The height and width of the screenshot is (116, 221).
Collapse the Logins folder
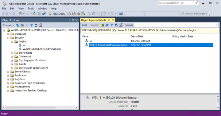pos(12,42)
